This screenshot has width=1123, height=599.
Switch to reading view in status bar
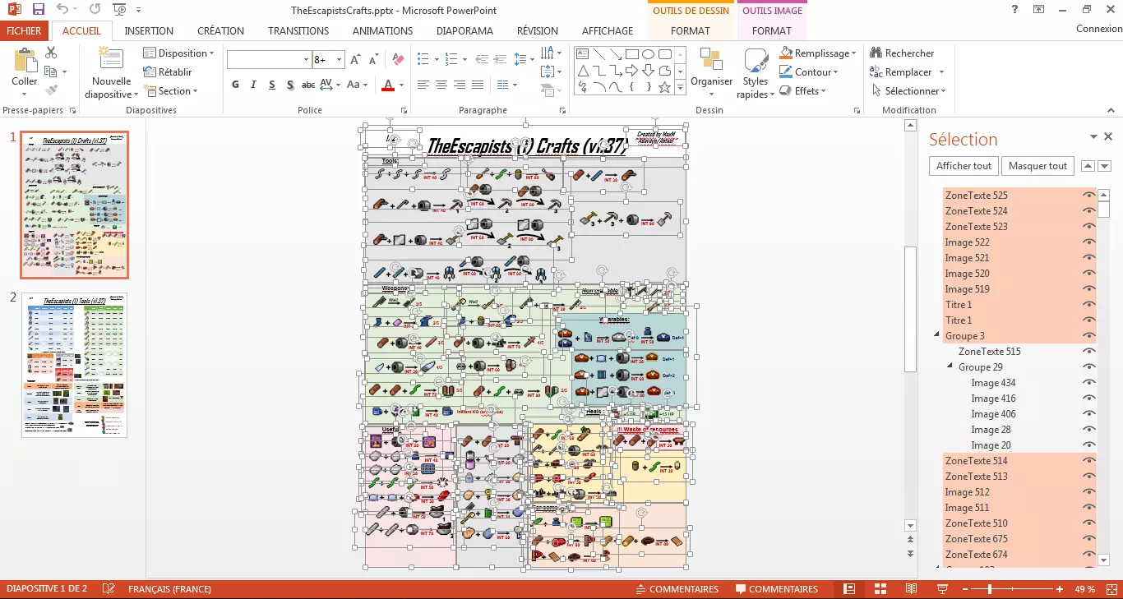[911, 589]
